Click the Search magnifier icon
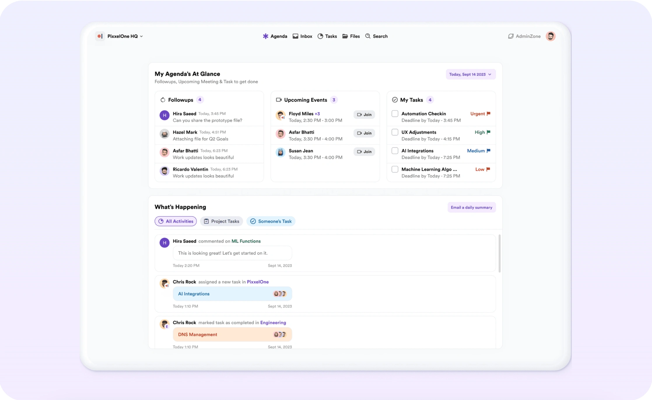The width and height of the screenshot is (652, 400). click(x=368, y=36)
